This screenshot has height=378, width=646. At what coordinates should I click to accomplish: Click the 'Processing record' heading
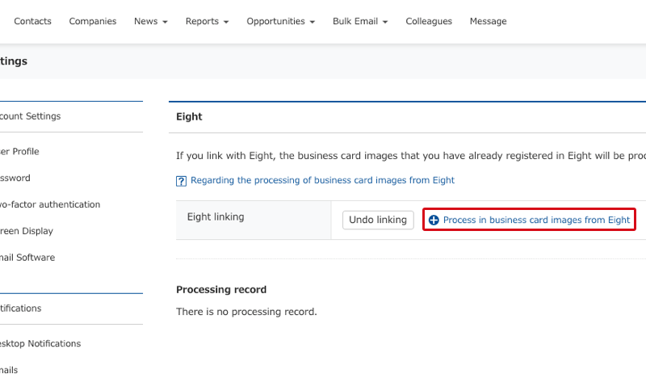221,289
